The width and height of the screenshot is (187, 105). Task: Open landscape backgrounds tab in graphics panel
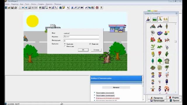point(155,19)
